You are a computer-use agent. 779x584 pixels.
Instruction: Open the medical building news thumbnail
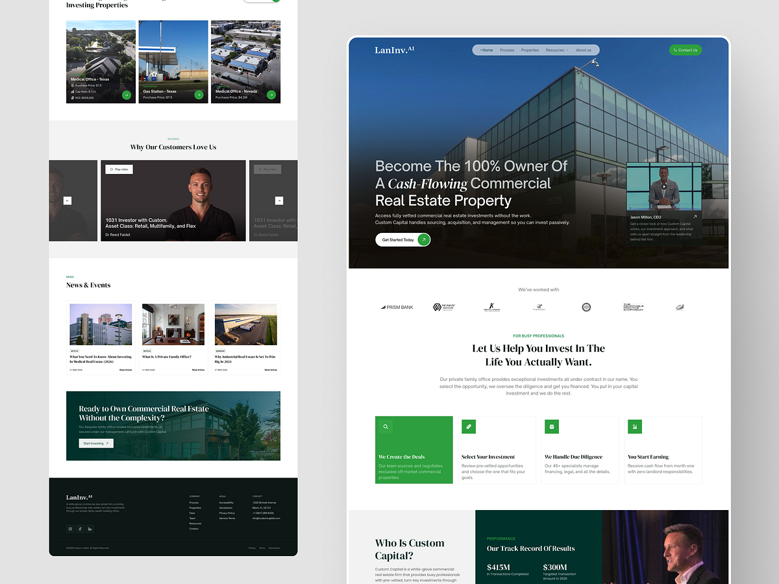[101, 324]
